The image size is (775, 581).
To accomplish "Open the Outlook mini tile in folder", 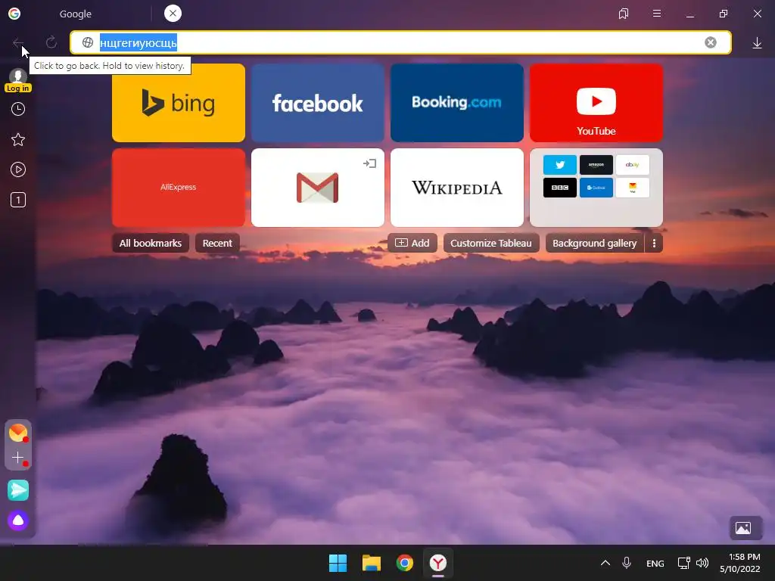I will (x=596, y=188).
